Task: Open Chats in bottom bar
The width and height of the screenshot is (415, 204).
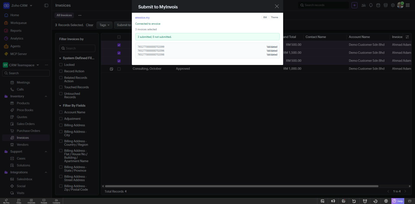Action: pyautogui.click(x=19, y=201)
